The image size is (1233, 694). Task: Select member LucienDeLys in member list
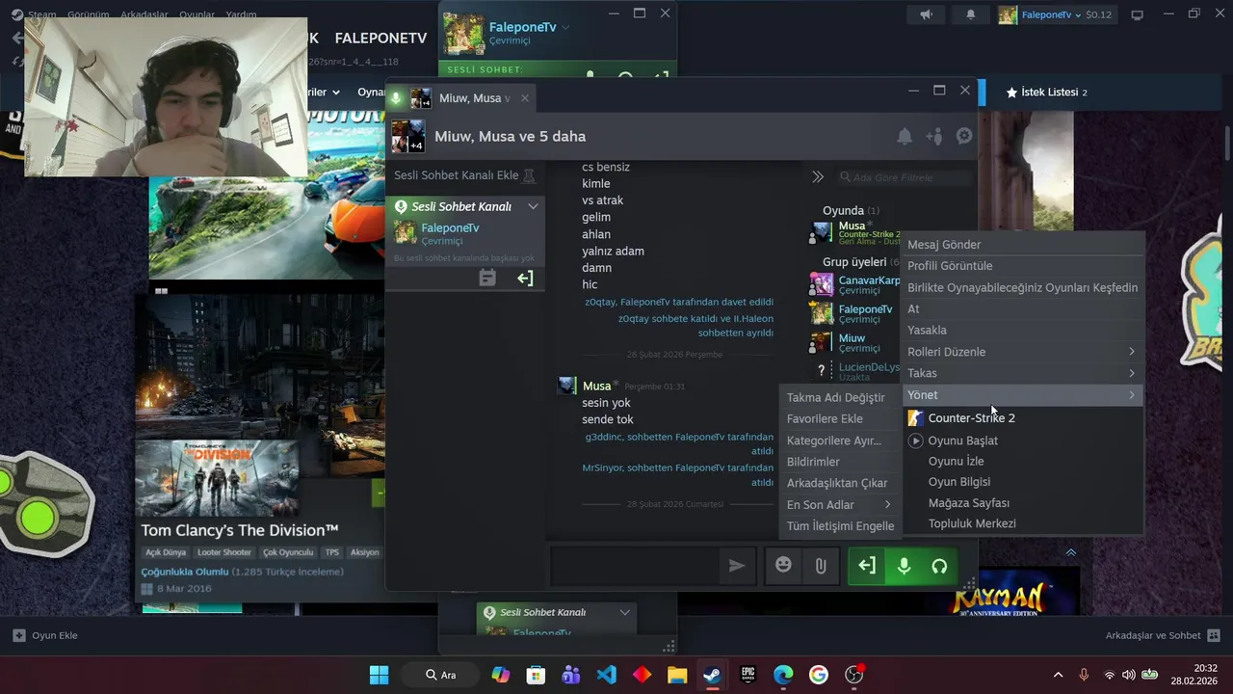tap(855, 371)
